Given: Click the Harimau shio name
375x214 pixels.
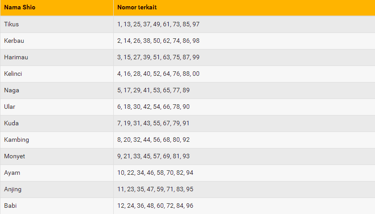Looking at the screenshot, I should (16, 58).
